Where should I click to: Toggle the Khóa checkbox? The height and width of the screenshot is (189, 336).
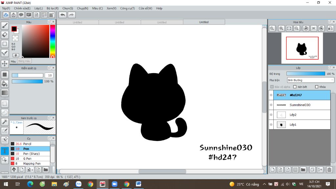click(x=317, y=87)
